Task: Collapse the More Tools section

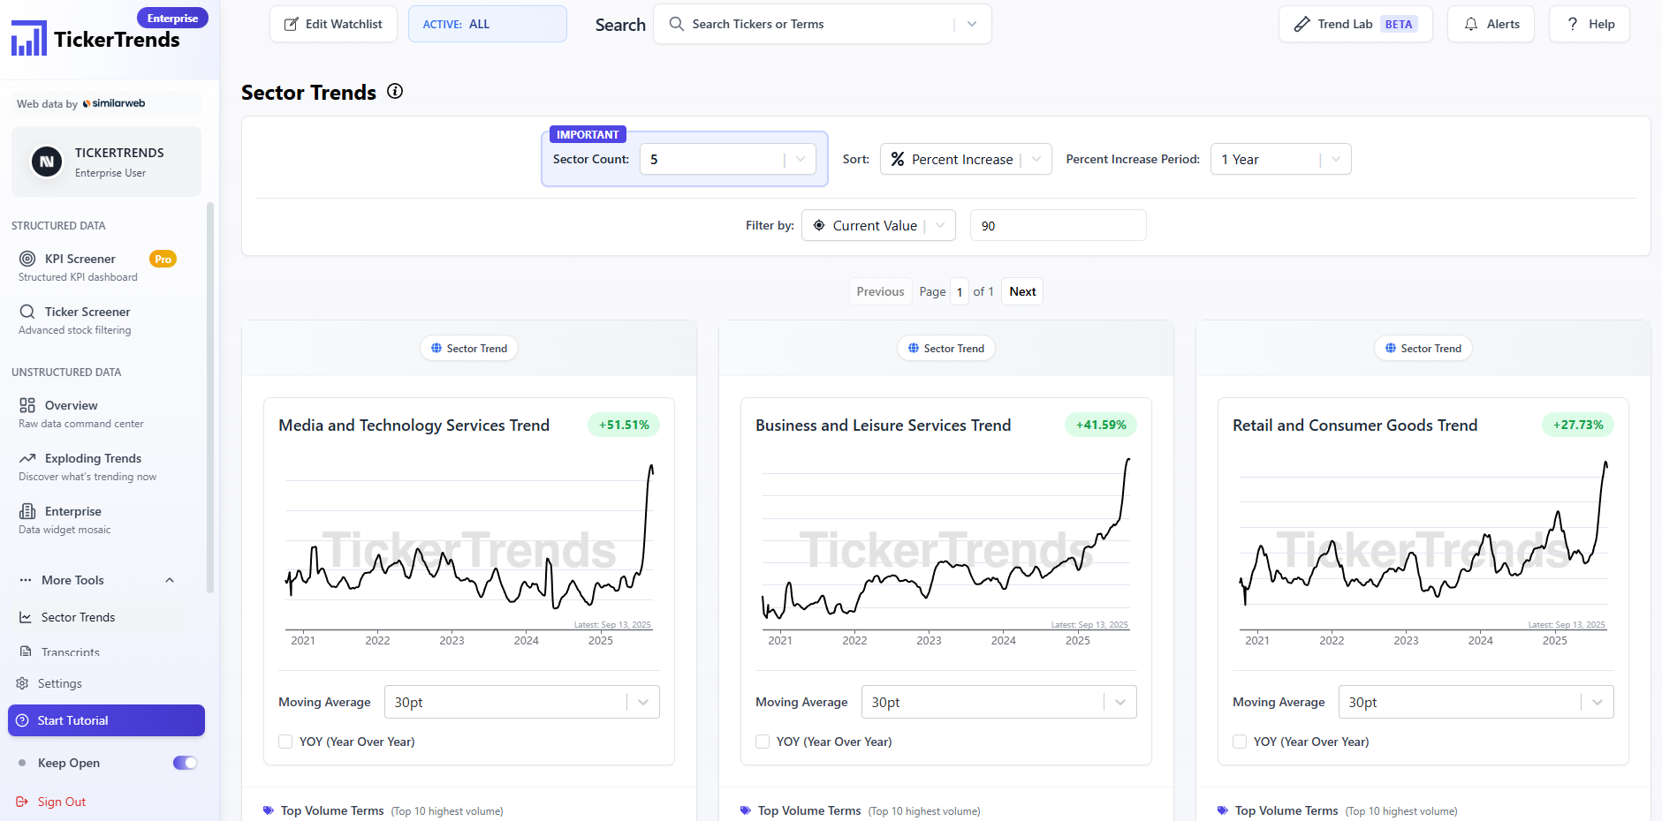Action: pyautogui.click(x=170, y=580)
